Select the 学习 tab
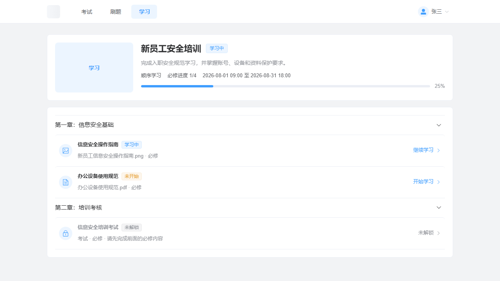 pos(144,12)
